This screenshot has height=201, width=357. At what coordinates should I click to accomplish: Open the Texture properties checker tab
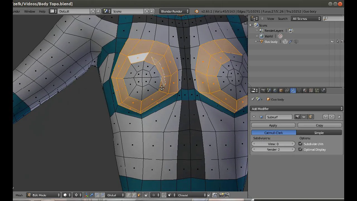(311, 91)
